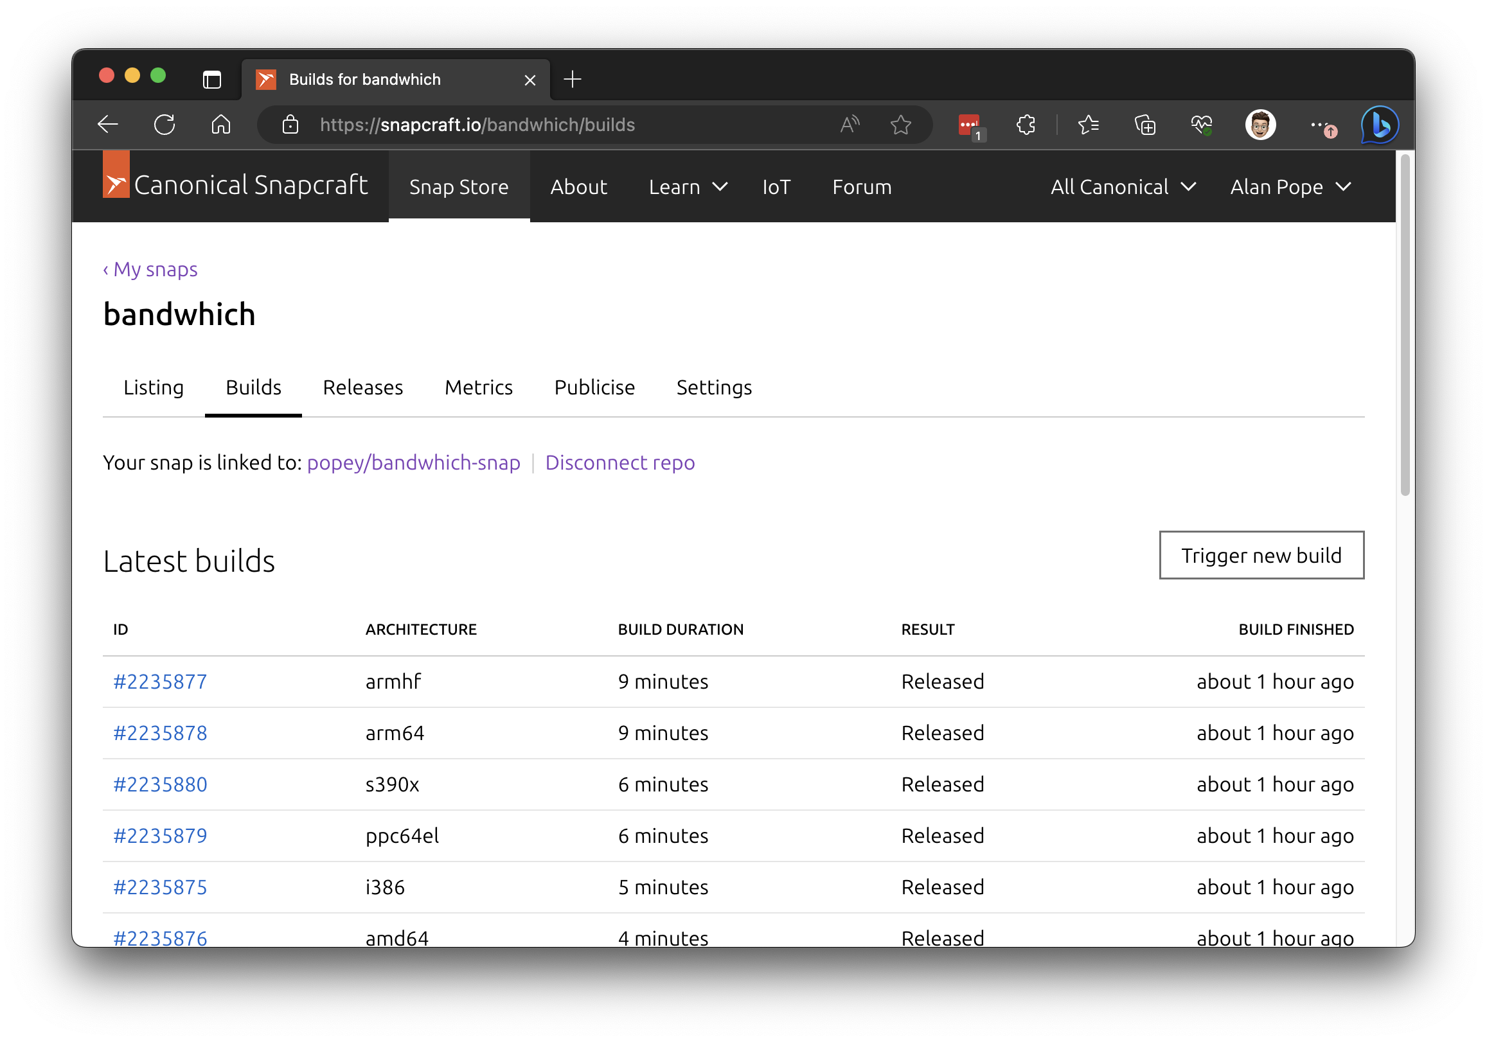Click the Latest builds heading

189,560
